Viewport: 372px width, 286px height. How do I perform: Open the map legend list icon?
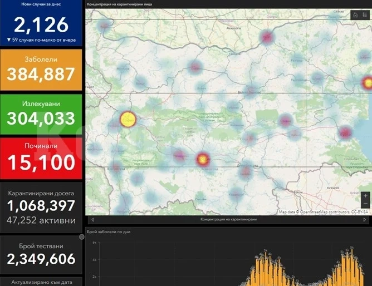(365, 15)
